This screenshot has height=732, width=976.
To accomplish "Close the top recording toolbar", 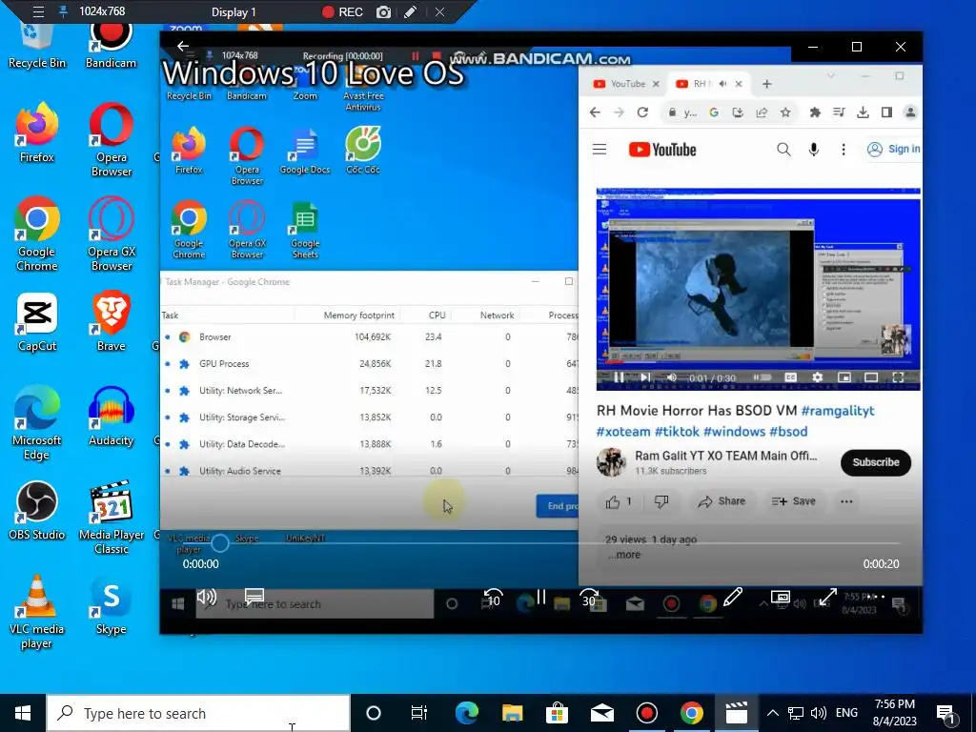I will click(439, 11).
